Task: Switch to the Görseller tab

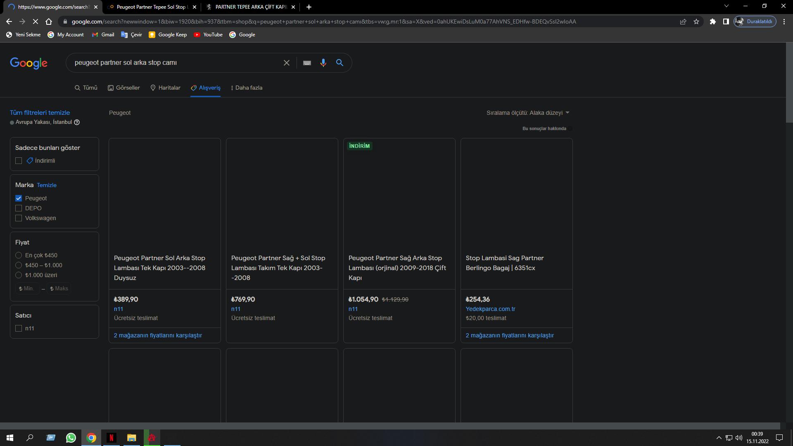Action: pyautogui.click(x=123, y=88)
